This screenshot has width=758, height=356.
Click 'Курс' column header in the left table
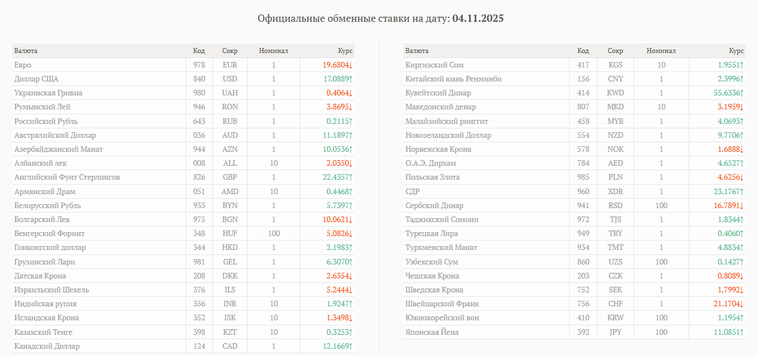(345, 51)
